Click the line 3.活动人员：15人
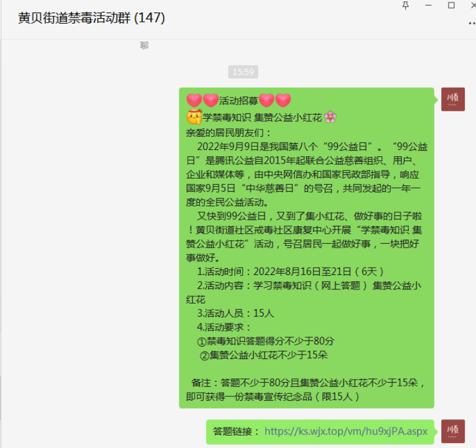Image resolution: width=476 pixels, height=448 pixels. click(x=235, y=313)
